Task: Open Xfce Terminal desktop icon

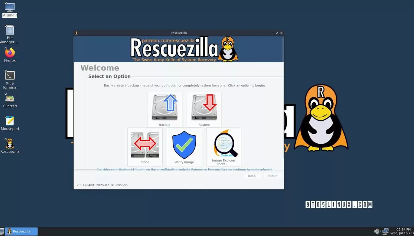Action: pos(10,80)
